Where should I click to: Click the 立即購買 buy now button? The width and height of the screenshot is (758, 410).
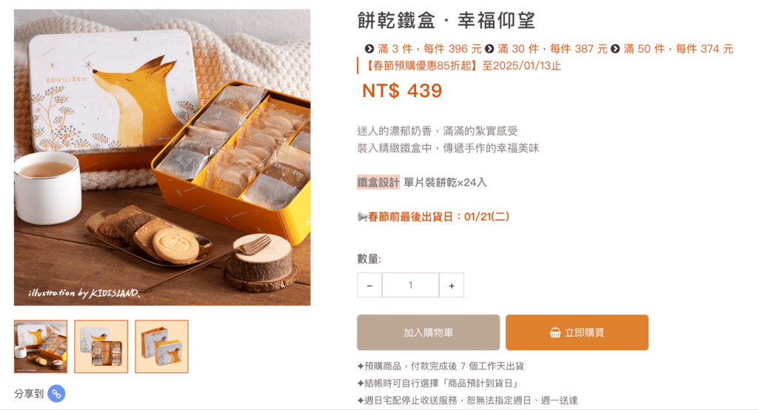[577, 332]
